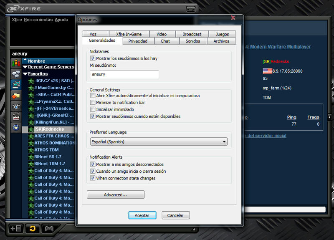Toggle 'When connection state changes' checkbox
The height and width of the screenshot is (240, 334).
(92, 178)
